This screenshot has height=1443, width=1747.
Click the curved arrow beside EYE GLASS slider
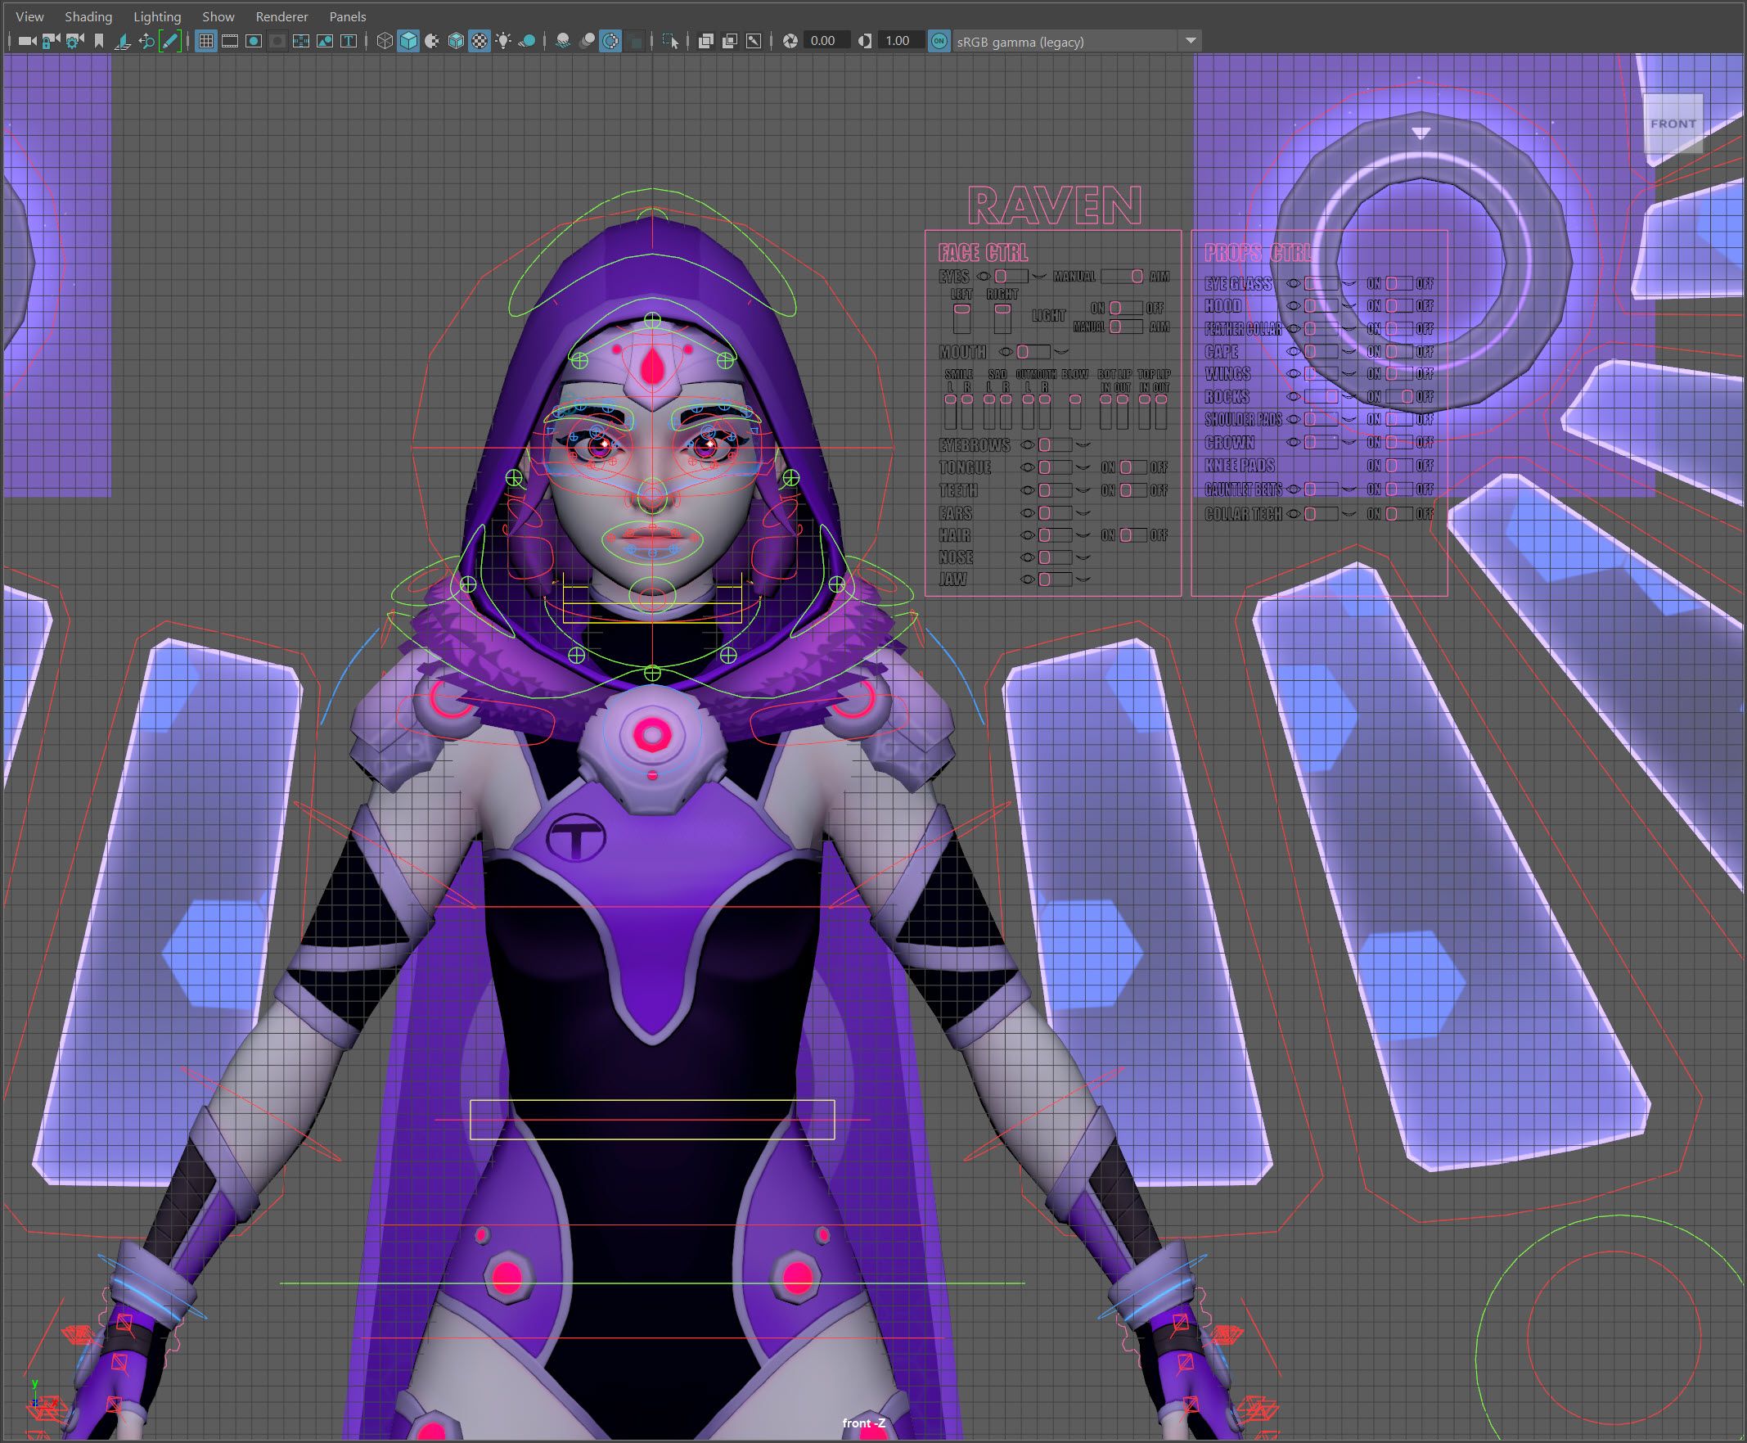[1348, 283]
